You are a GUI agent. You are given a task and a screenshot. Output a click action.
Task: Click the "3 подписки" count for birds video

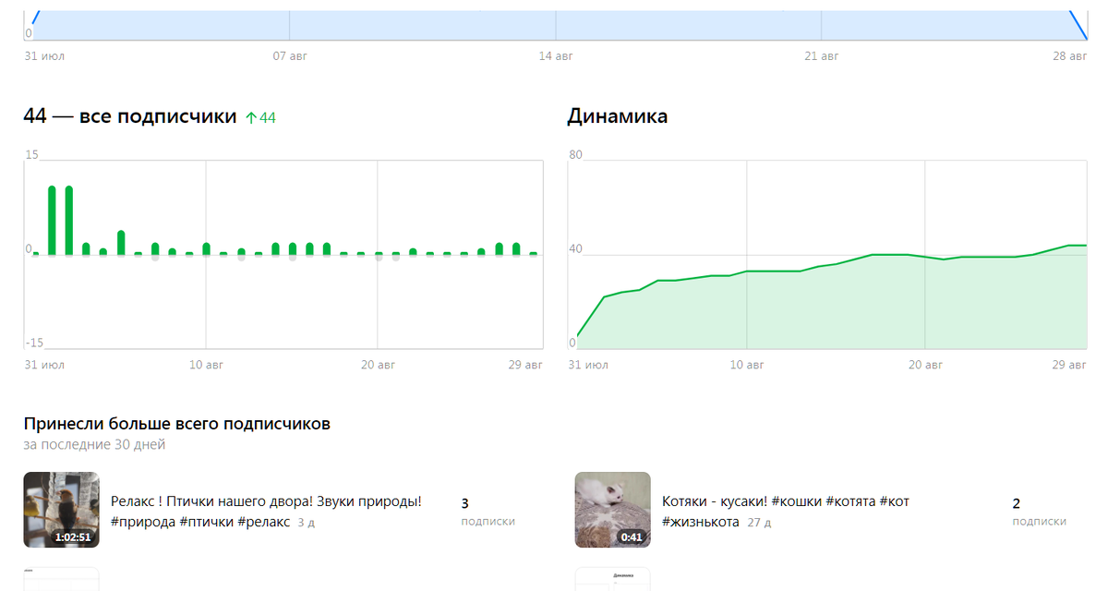click(488, 512)
